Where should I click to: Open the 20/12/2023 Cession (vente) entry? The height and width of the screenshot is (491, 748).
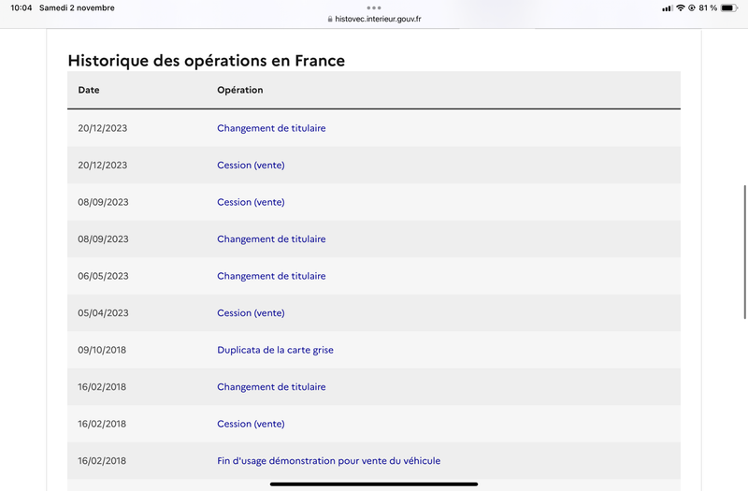[x=251, y=166]
